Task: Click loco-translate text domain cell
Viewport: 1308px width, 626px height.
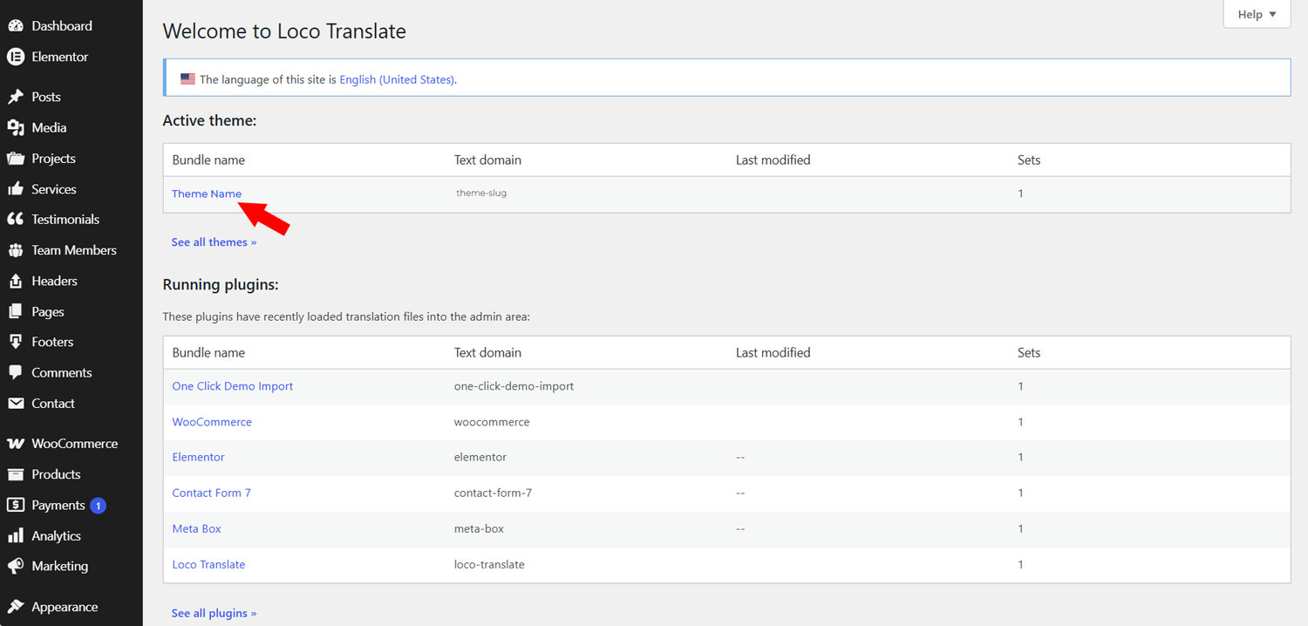Action: (489, 564)
